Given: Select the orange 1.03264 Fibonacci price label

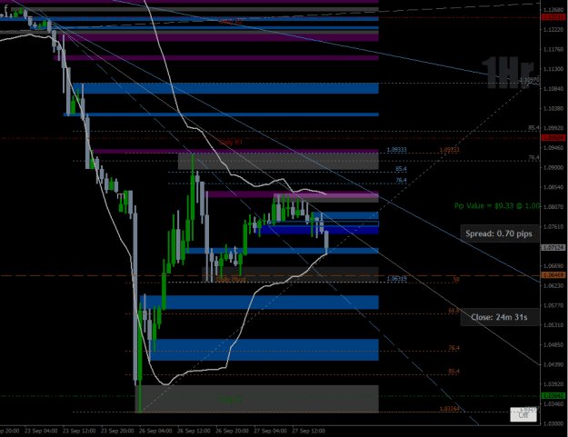Looking at the screenshot, I should [450, 409].
